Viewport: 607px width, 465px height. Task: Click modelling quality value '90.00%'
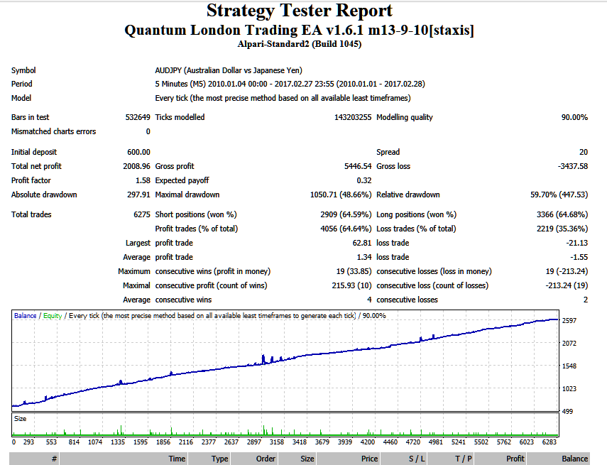click(x=574, y=117)
